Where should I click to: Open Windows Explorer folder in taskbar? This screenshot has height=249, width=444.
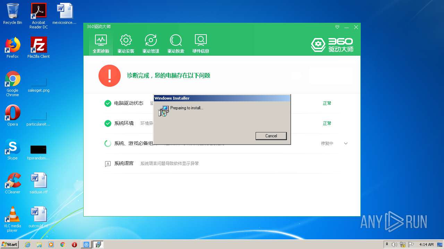(x=39, y=245)
